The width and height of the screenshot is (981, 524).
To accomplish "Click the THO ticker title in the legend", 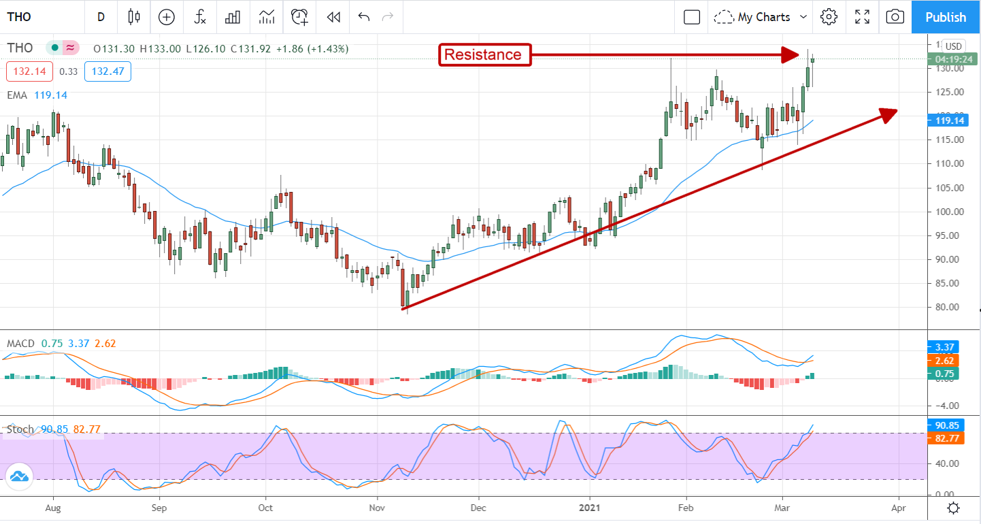I will (21, 48).
